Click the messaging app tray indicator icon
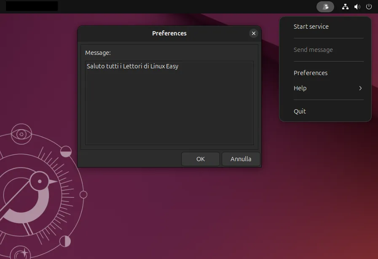 (325, 7)
